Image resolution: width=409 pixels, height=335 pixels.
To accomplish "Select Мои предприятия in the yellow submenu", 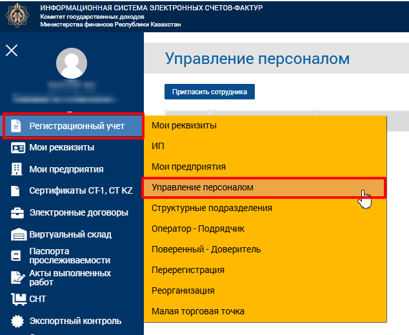I will (x=265, y=167).
